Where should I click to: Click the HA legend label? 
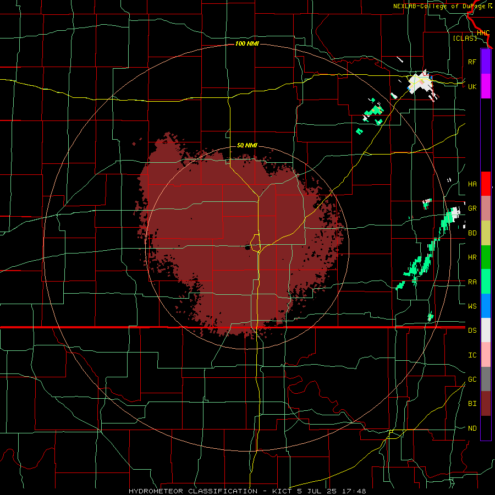click(x=472, y=184)
